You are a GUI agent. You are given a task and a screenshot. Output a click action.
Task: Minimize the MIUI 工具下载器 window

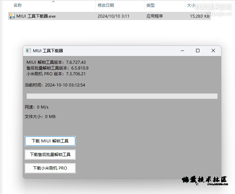click(x=182, y=51)
